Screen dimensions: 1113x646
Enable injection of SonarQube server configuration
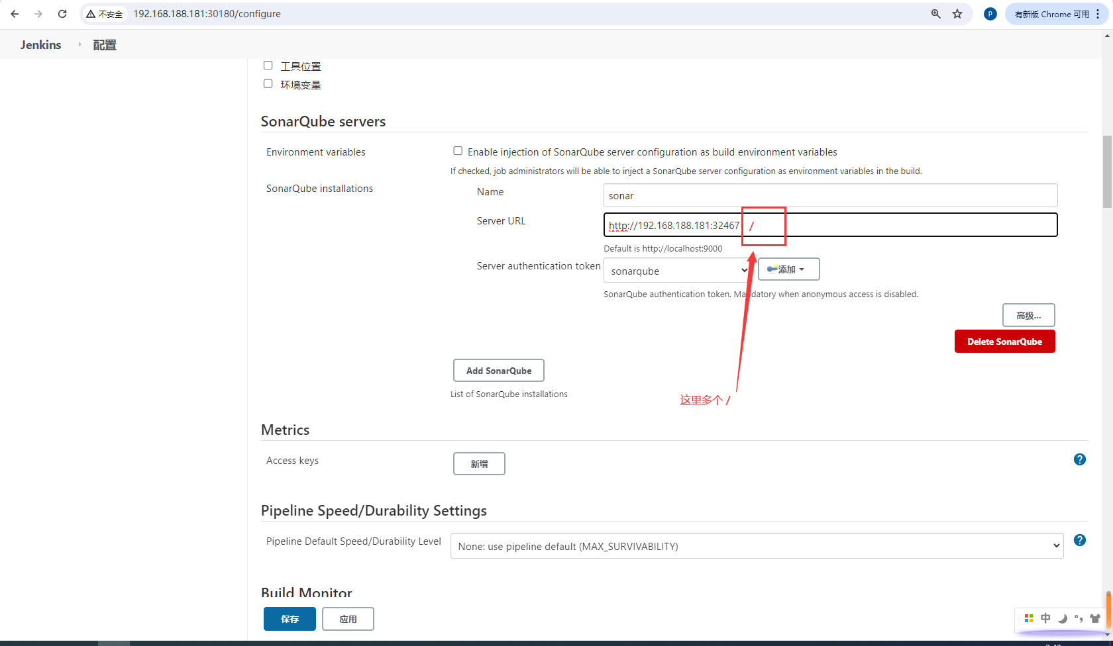coord(458,151)
